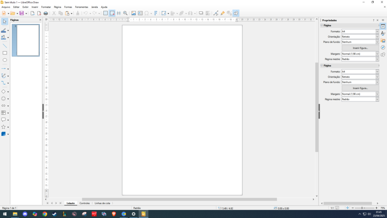
Task: Toggle Snap to Grid in toolbar
Action: 112,13
